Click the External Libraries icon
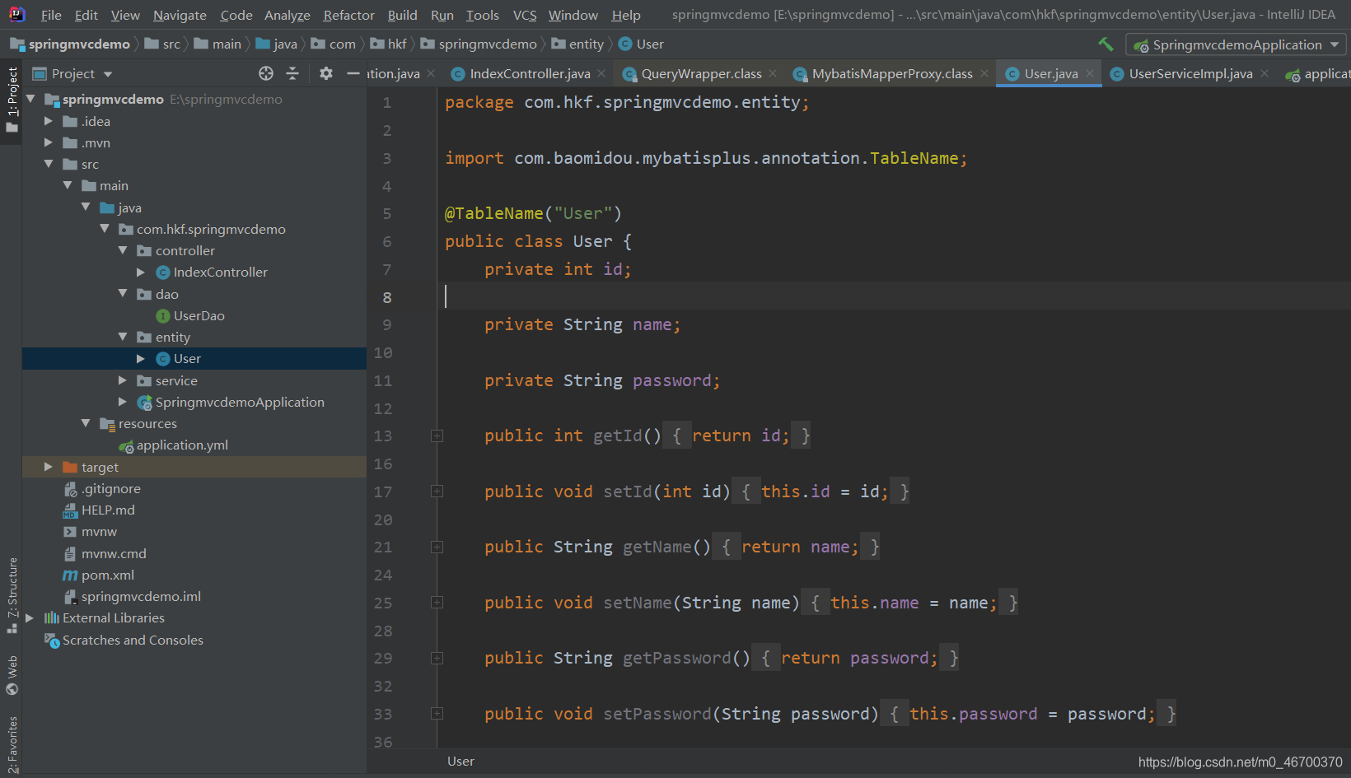 [52, 618]
